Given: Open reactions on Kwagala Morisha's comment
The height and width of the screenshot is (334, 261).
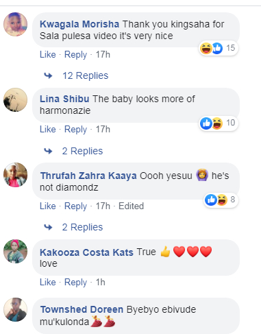Looking at the screenshot, I should tap(219, 48).
